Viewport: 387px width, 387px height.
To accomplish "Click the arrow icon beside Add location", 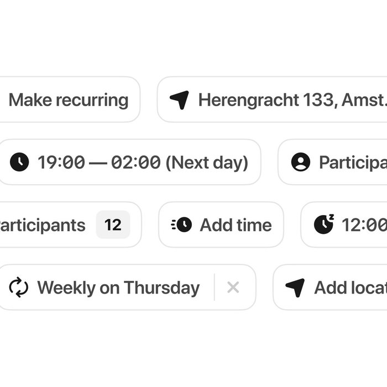I will point(295,287).
